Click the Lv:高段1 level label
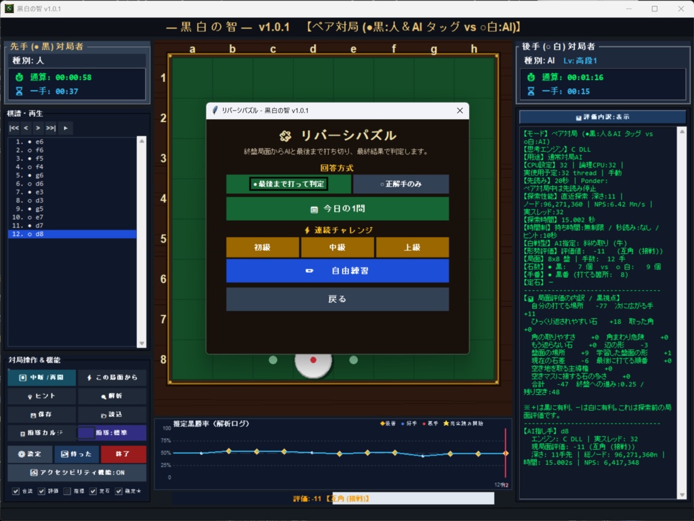Viewport: 694px width, 521px height. pyautogui.click(x=580, y=60)
